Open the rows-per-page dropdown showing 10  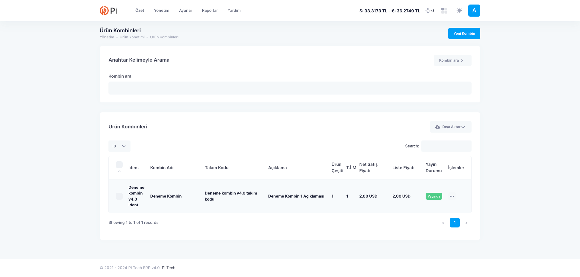coord(119,146)
